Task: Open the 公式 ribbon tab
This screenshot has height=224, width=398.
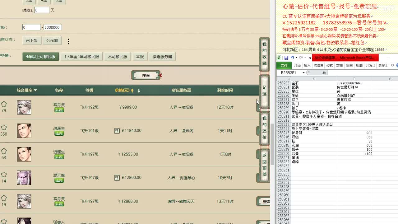Action: [x=329, y=65]
